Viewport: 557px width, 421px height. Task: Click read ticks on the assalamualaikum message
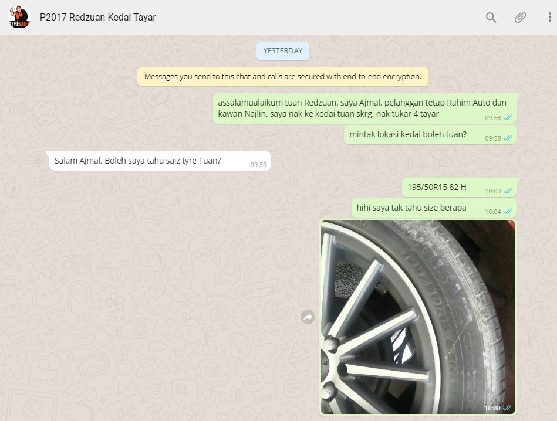point(508,118)
